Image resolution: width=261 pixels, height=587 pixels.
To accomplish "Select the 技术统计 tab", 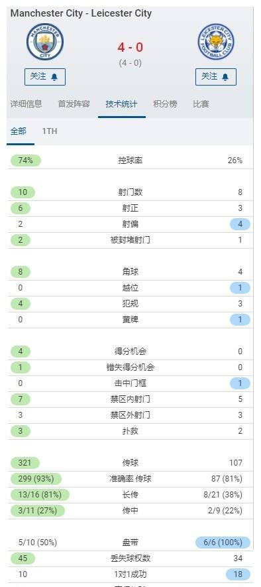I will (x=121, y=103).
